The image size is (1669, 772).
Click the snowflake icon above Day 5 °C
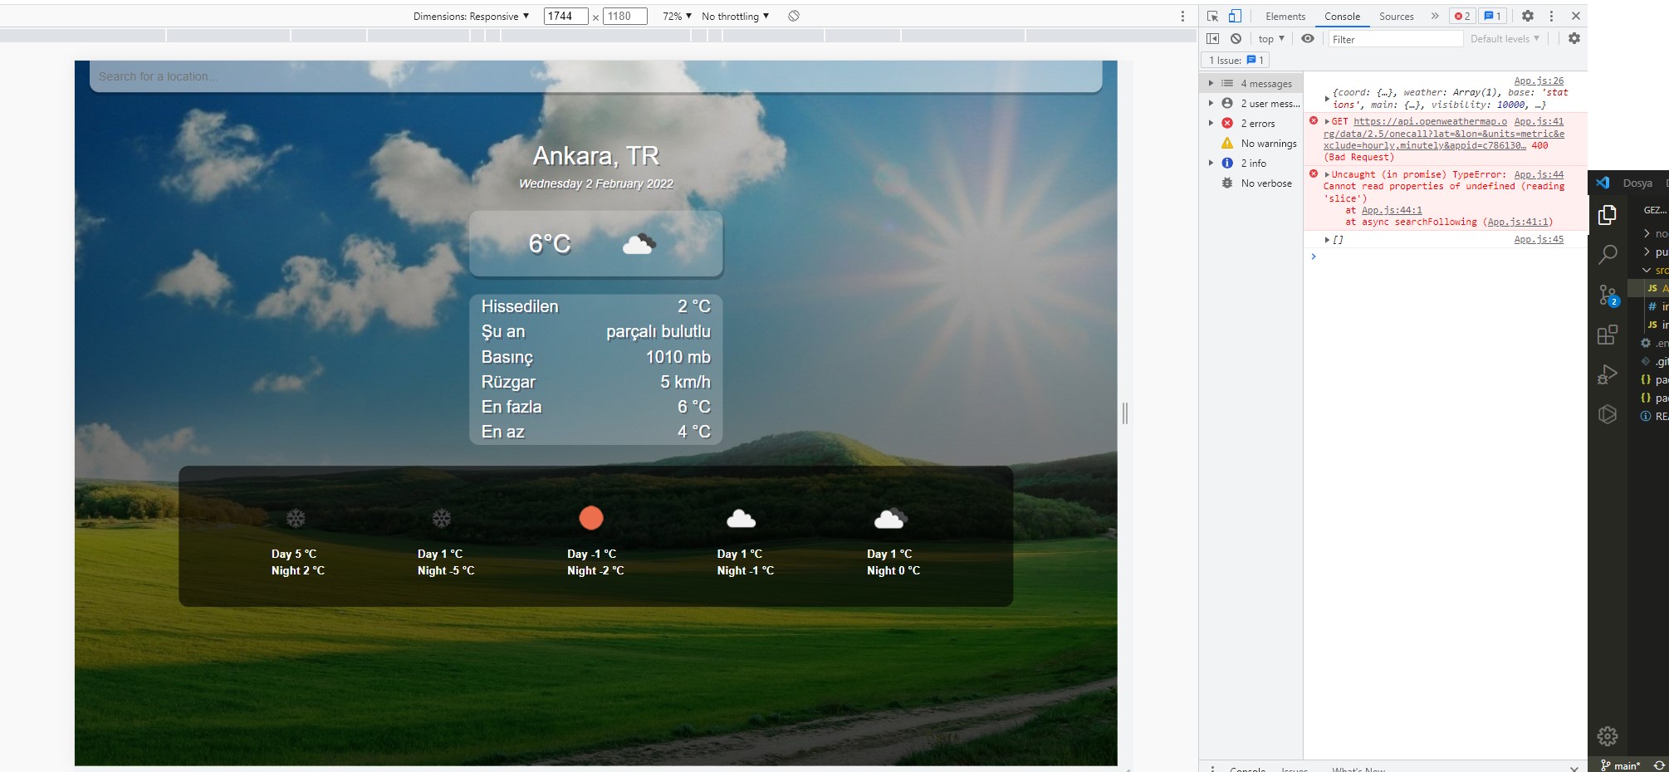click(296, 519)
